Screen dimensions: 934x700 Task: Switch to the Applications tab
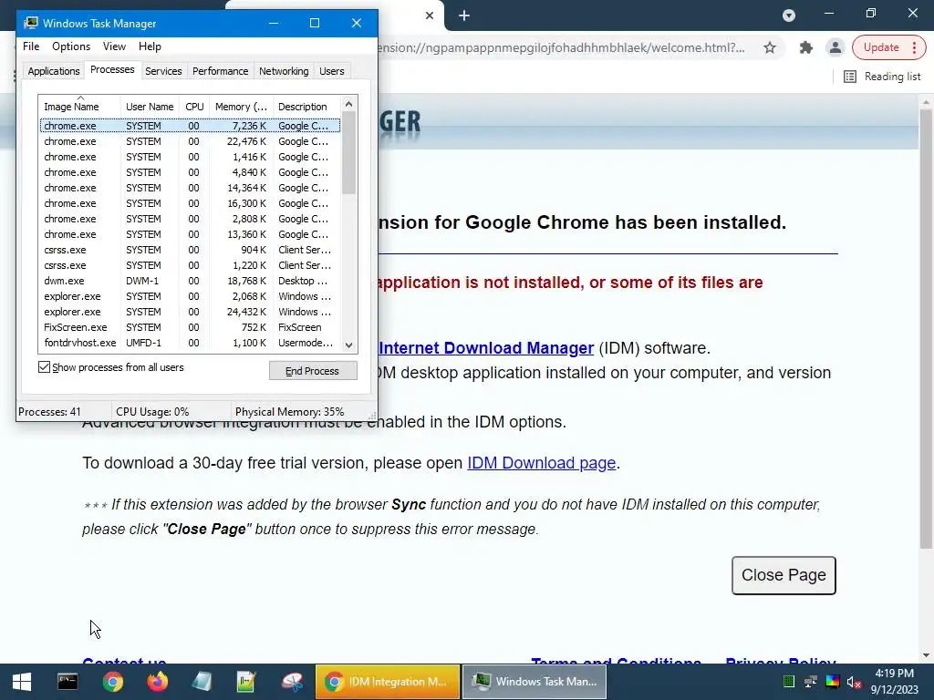point(54,71)
